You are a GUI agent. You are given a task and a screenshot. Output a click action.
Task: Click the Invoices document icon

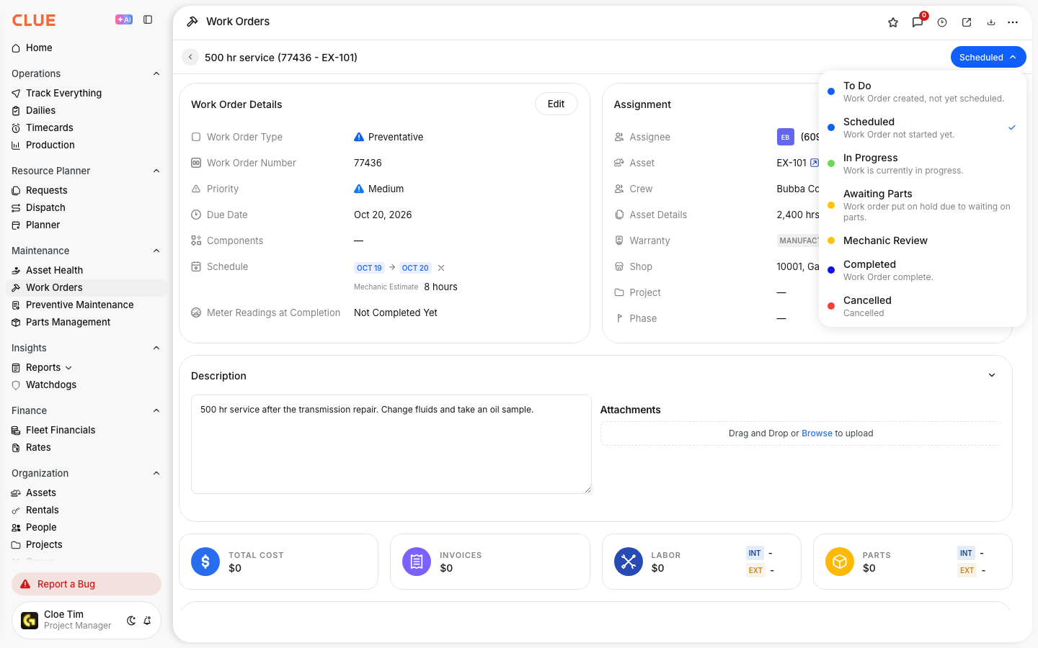click(417, 562)
